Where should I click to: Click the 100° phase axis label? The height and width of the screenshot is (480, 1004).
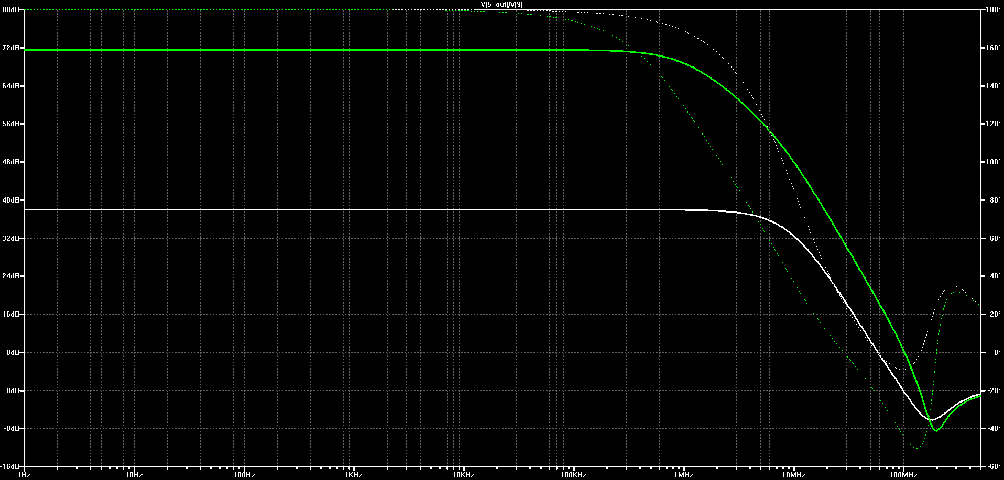click(993, 162)
